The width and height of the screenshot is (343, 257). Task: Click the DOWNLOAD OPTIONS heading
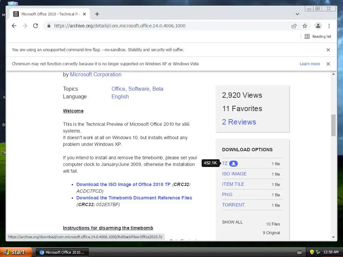pos(247,150)
